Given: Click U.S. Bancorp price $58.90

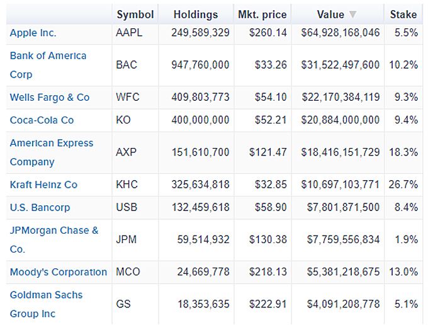Looking at the screenshot, I should pyautogui.click(x=271, y=208).
